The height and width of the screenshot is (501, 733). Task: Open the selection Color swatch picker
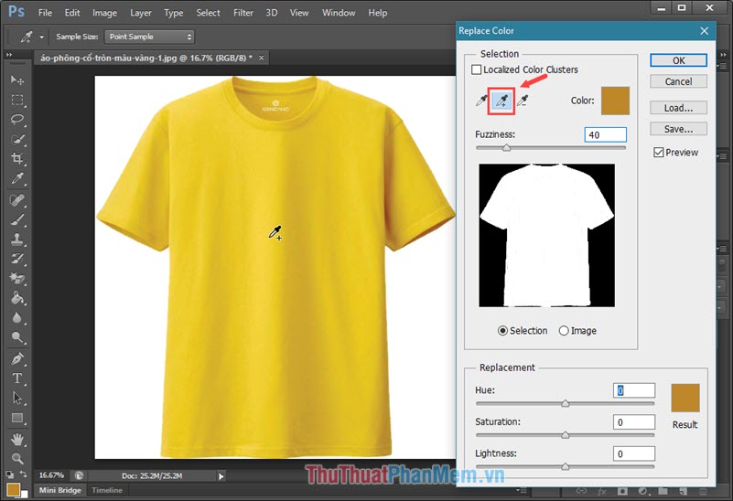(615, 101)
